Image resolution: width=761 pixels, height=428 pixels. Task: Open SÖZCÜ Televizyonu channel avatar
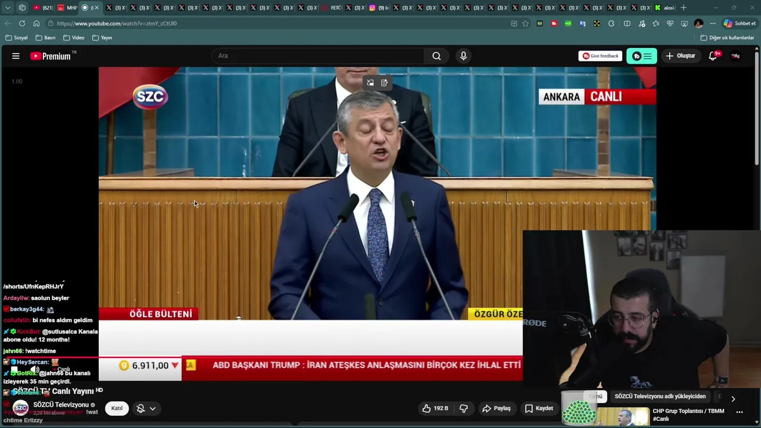point(21,408)
